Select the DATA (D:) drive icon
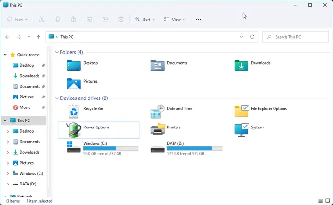The width and height of the screenshot is (333, 205). [157, 148]
